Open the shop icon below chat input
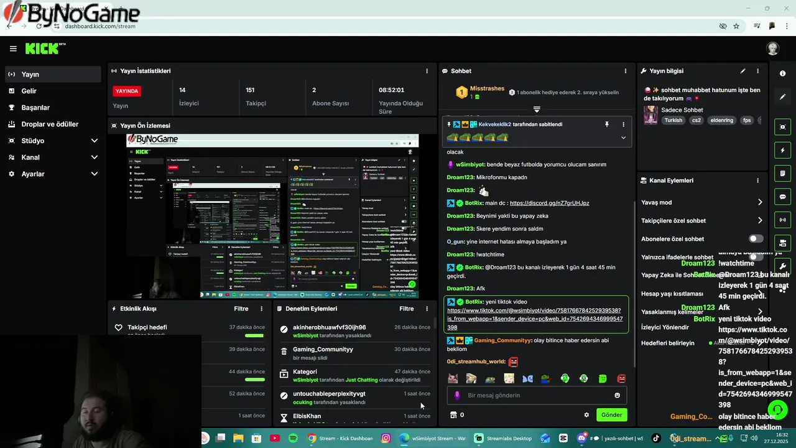Screen dimensions: 796x448 [453, 415]
